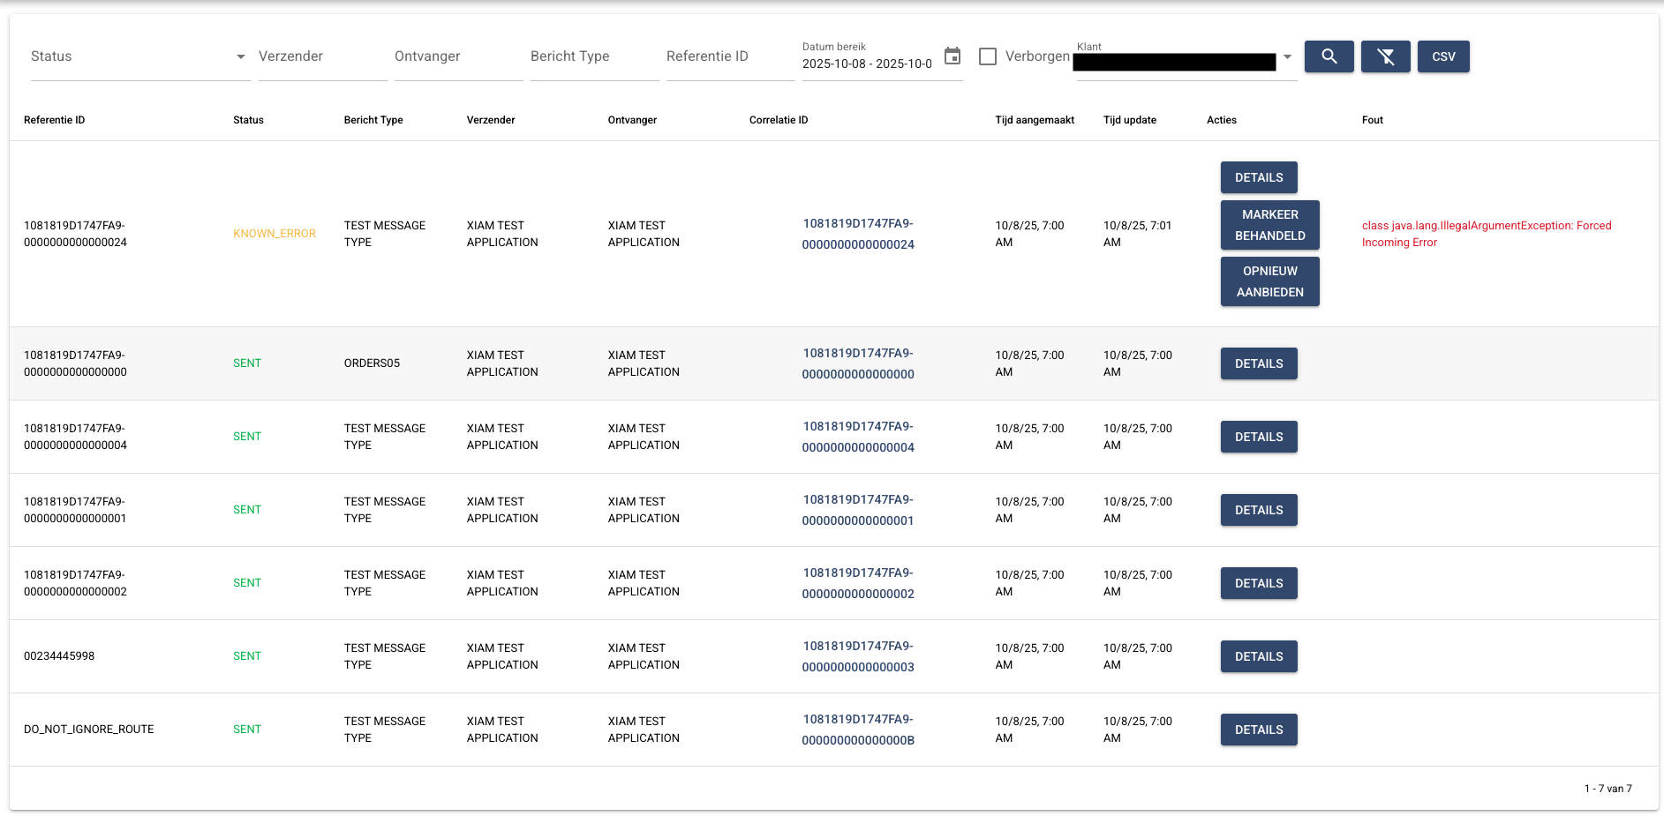The height and width of the screenshot is (816, 1664).
Task: Click Opnieuw Aanbieden to resend message
Action: tap(1269, 281)
